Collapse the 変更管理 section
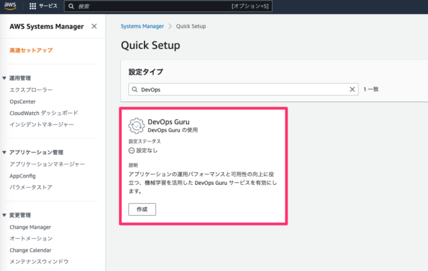 point(4,215)
